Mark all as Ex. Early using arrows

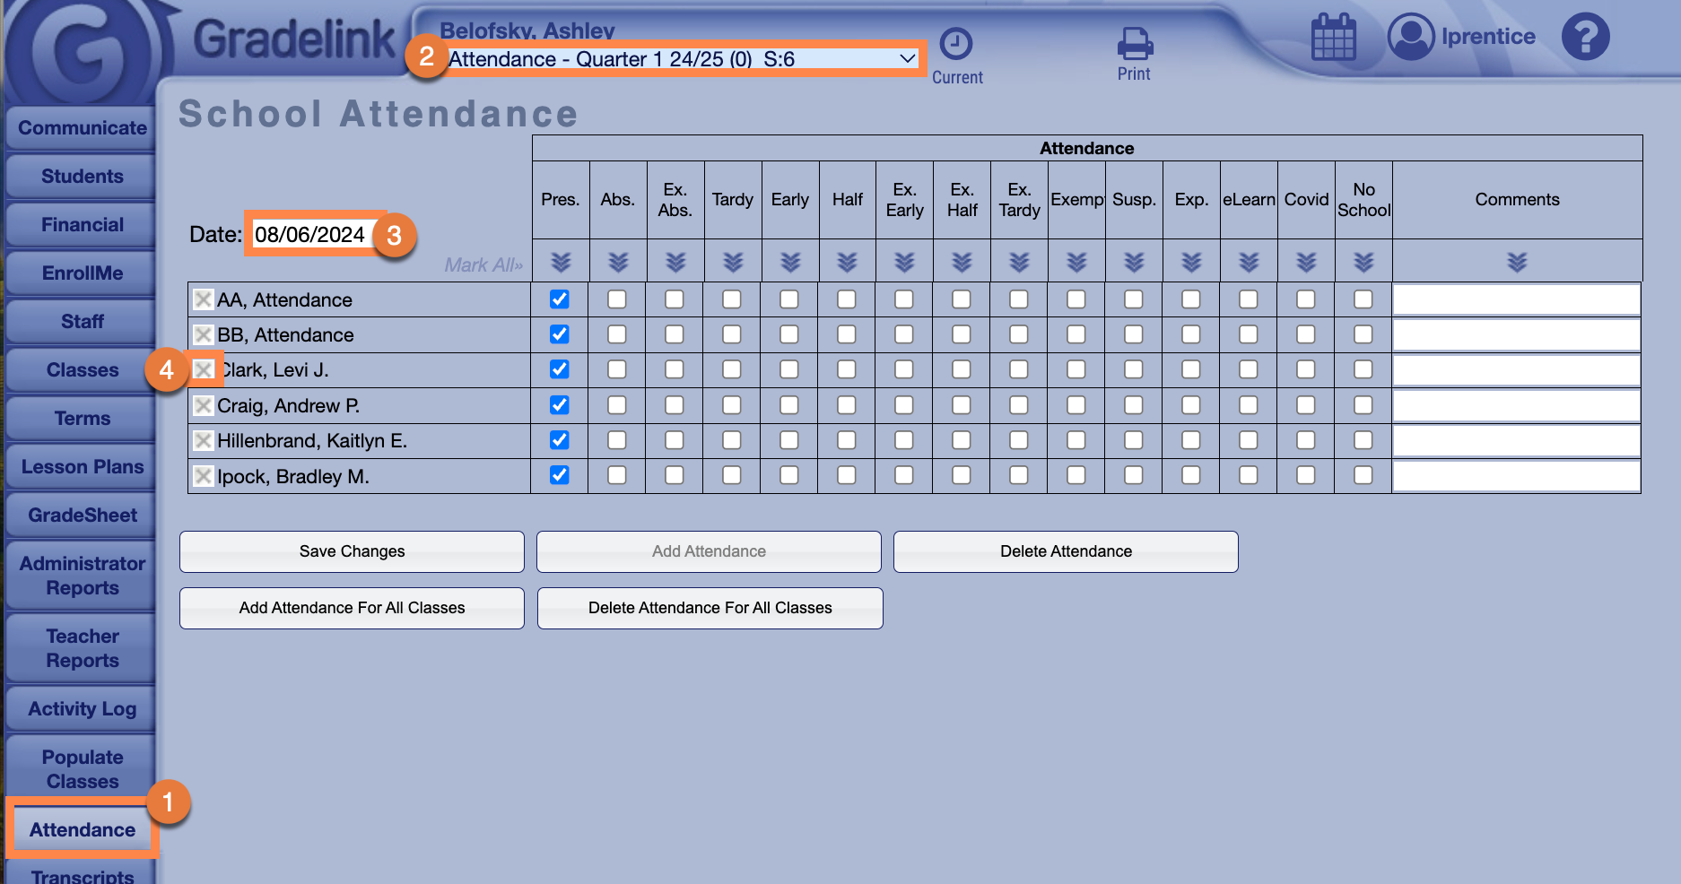click(x=905, y=262)
